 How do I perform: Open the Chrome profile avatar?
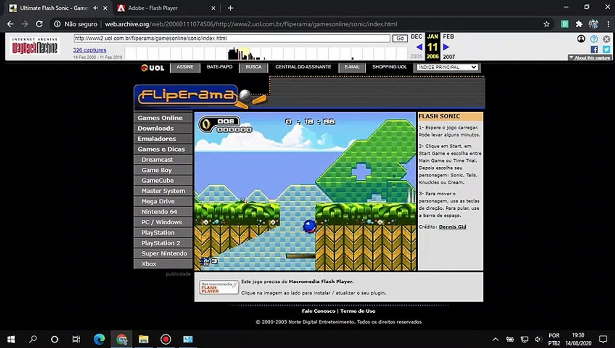tap(593, 24)
